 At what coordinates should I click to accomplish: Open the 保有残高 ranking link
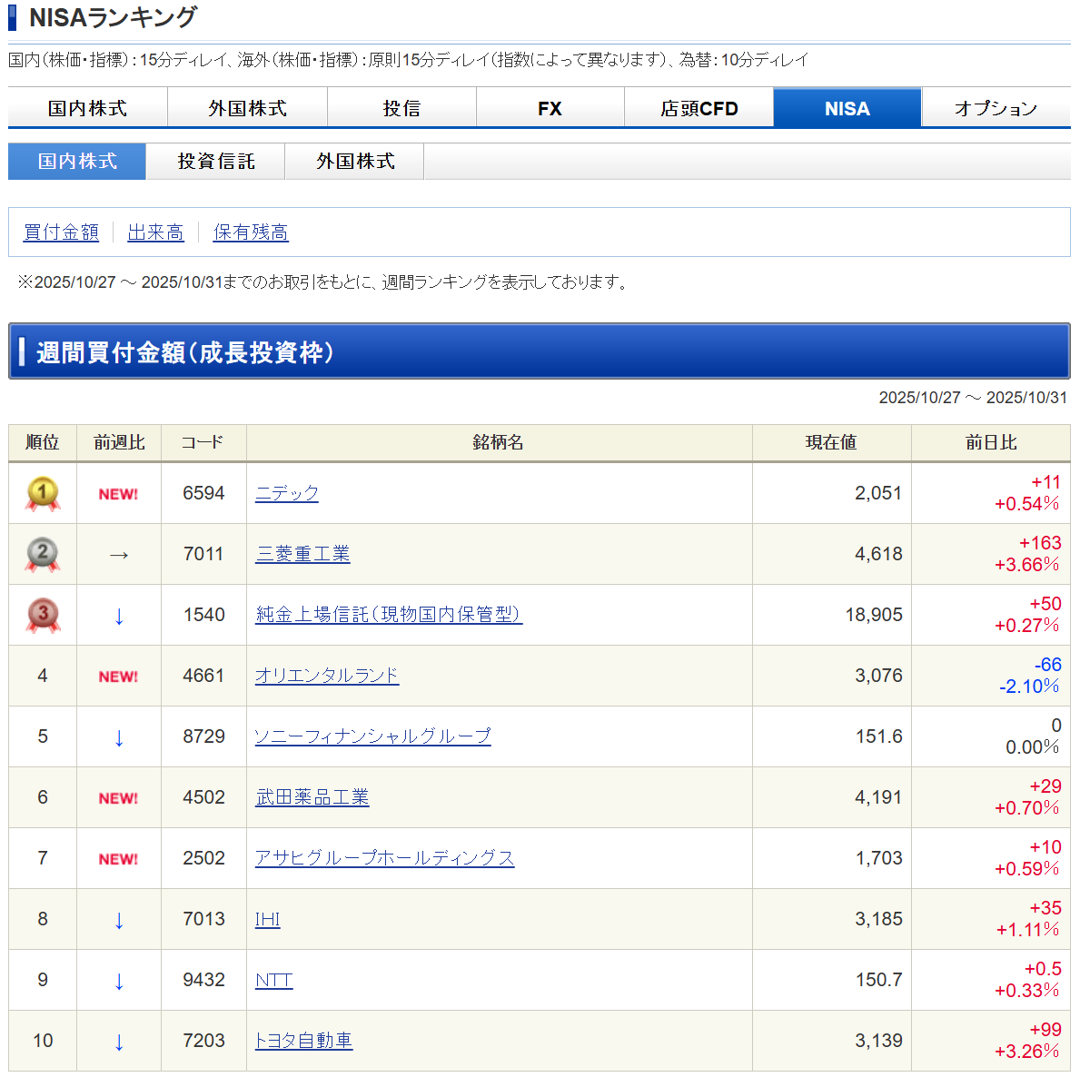click(x=251, y=232)
